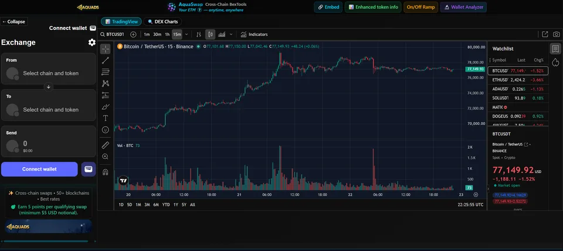
Task: Click the AQUADS banner thumbnail
Action: 49,226
